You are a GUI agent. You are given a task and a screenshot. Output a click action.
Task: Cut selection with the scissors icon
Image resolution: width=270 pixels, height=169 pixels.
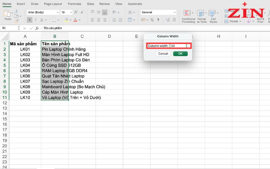(x=17, y=11)
